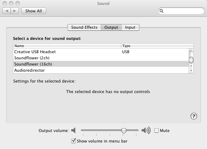Switch to the Input tab
207x149 pixels.
(130, 27)
